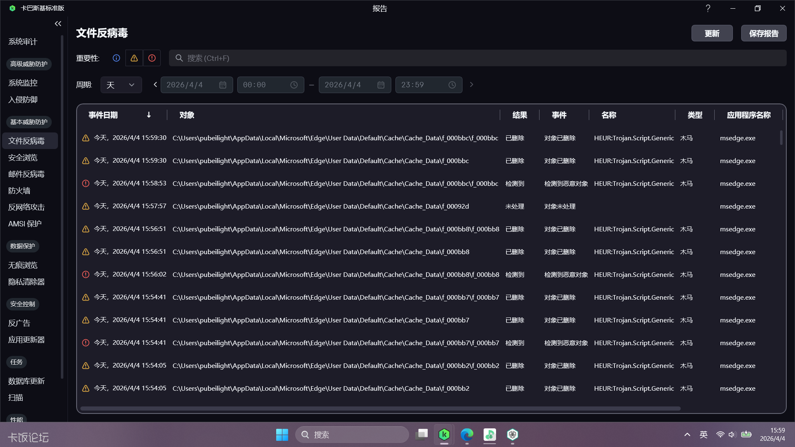Select 防火墙 in the sidebar
795x447 pixels.
coord(19,191)
